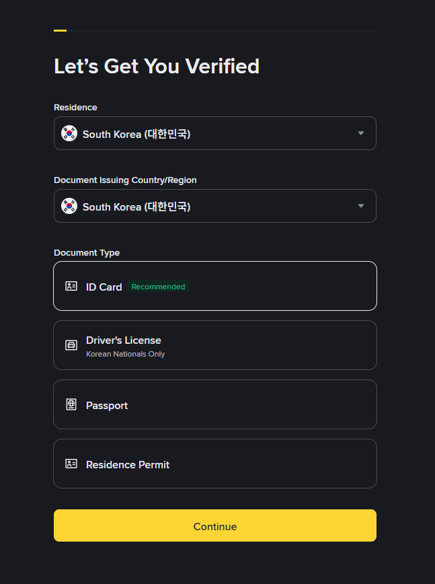Click the Korean Nationals Only subtitle
This screenshot has width=435, height=584.
tap(125, 354)
